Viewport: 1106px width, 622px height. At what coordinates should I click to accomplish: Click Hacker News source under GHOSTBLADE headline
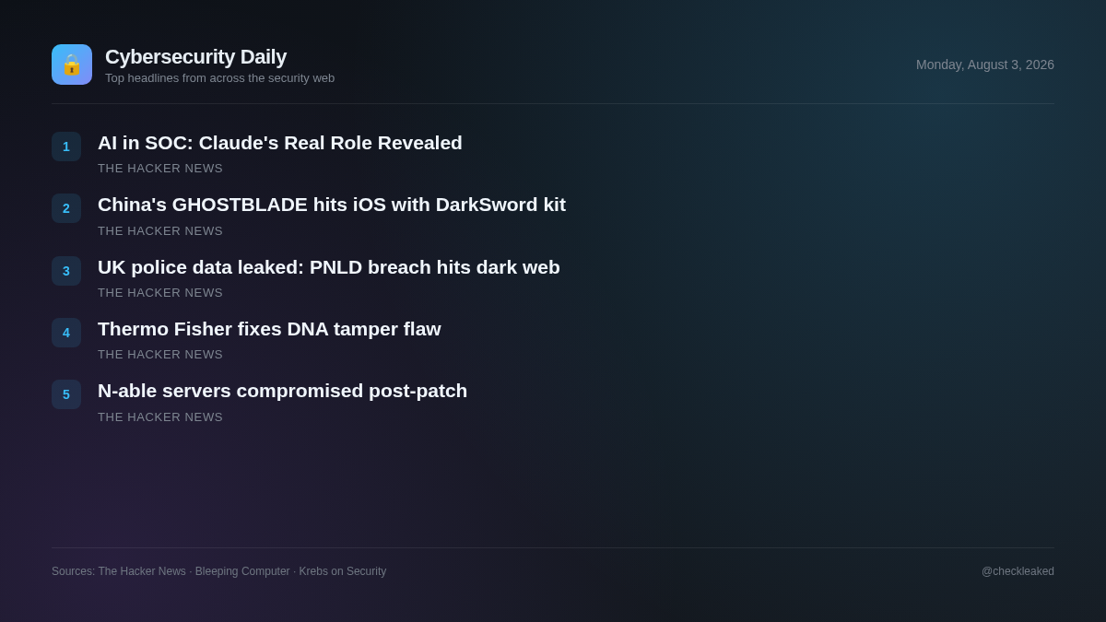(160, 231)
